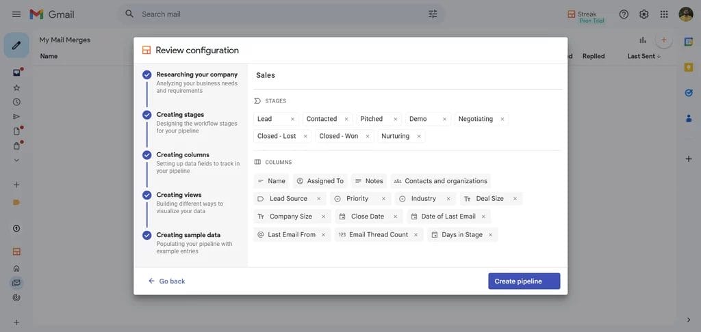The width and height of the screenshot is (701, 332).
Task: Click new mail merge plus button
Action: [x=664, y=40]
